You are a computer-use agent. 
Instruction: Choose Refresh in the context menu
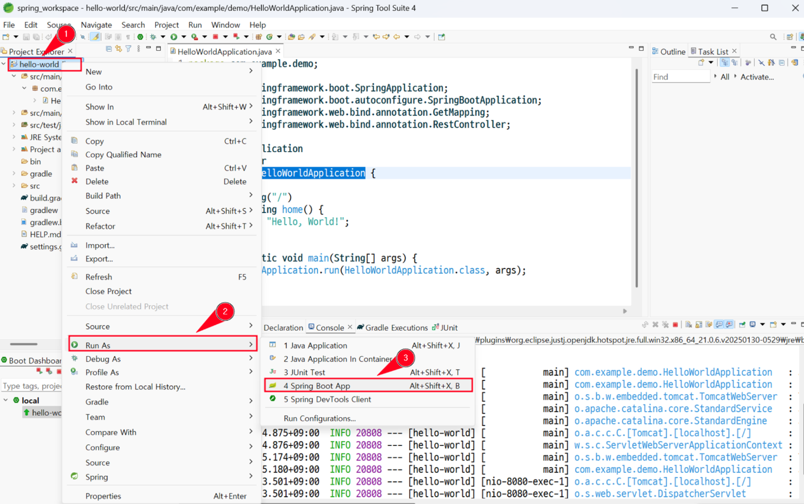(163, 277)
